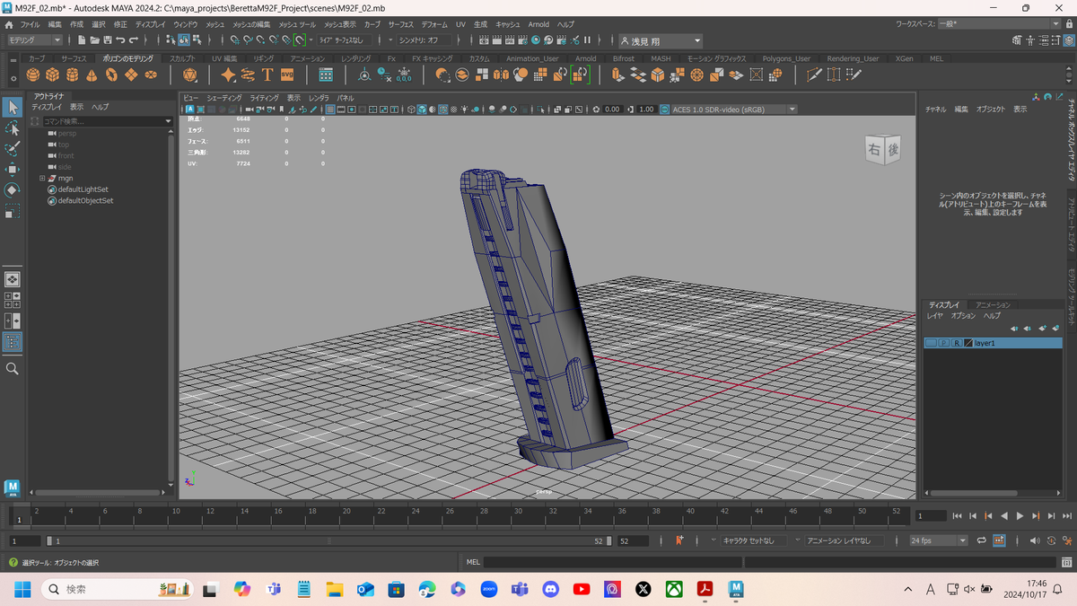The width and height of the screenshot is (1077, 606).
Task: Expand the mgn node in the Outliner
Action: pos(41,179)
